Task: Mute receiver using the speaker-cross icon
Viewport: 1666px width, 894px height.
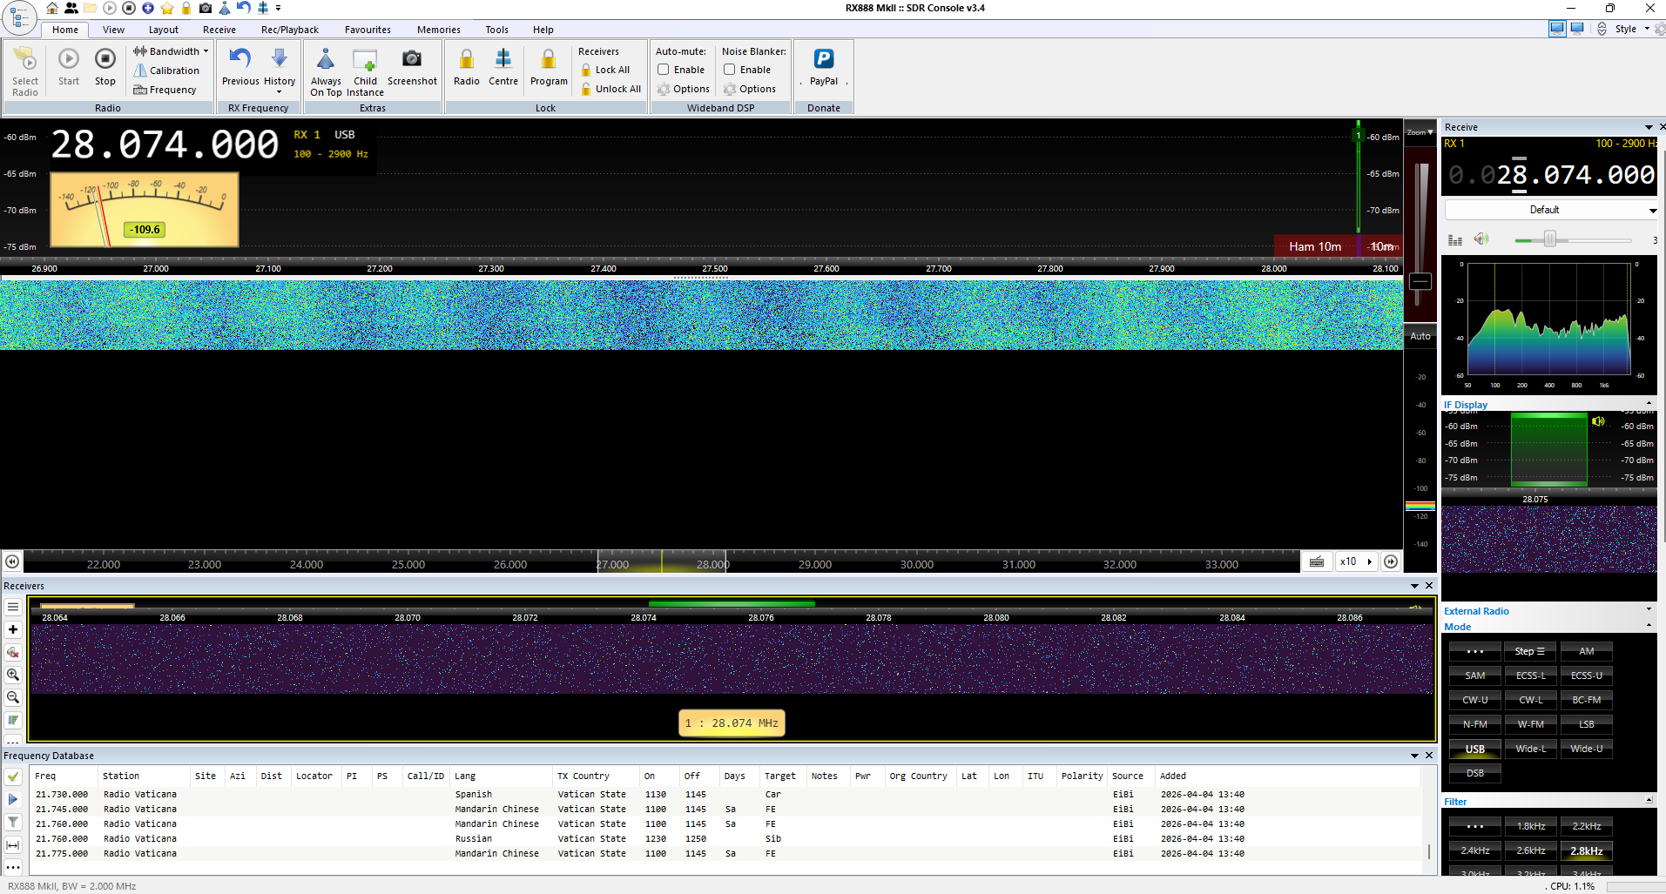Action: click(x=13, y=652)
